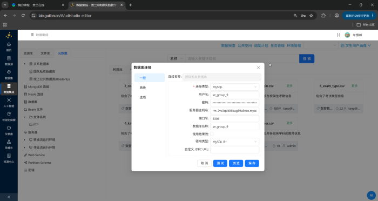Open 学生用户画像 project dropdown
Image resolution: width=378 pixels, height=201 pixels.
pyautogui.click(x=355, y=45)
